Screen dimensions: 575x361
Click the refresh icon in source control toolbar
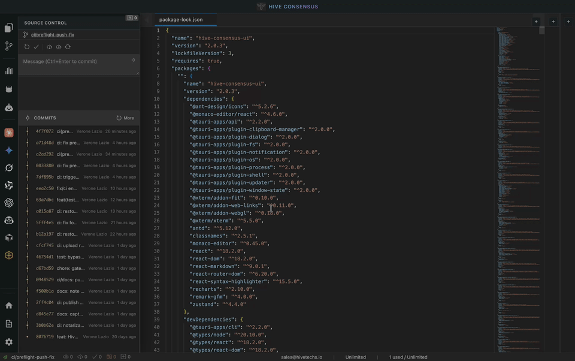(x=27, y=47)
